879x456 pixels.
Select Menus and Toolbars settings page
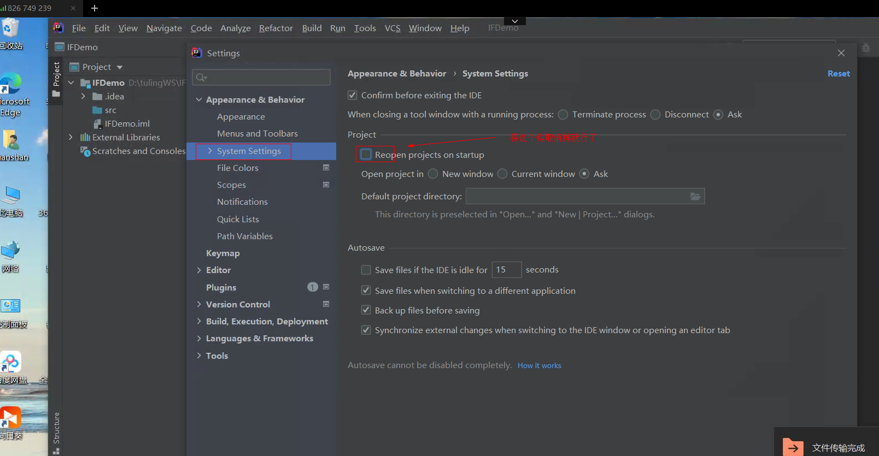257,134
